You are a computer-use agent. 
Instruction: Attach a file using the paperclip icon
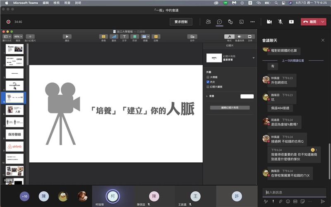point(280,201)
